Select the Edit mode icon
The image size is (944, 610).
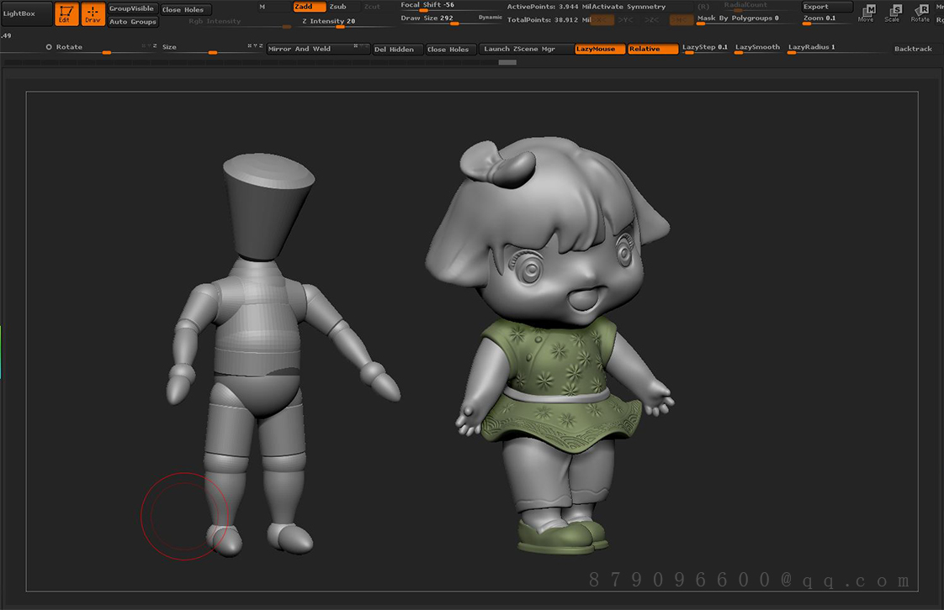click(x=66, y=14)
